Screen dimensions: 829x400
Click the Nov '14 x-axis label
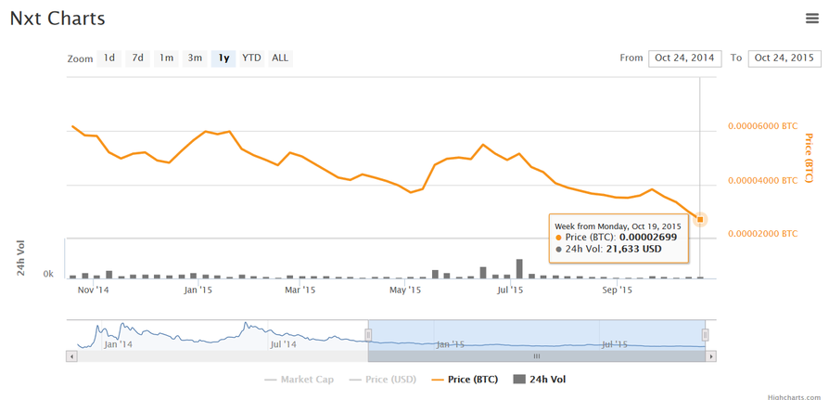pos(94,290)
